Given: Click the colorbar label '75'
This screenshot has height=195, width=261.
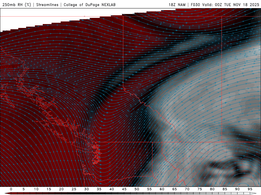Looking at the screenshot, I should point(200,189).
